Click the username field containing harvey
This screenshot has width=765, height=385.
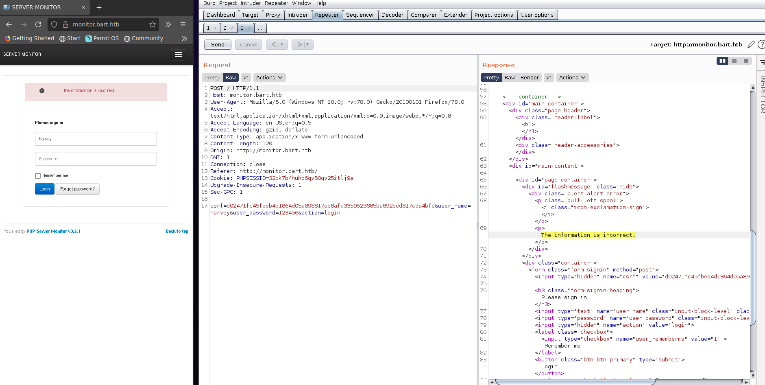pos(96,139)
